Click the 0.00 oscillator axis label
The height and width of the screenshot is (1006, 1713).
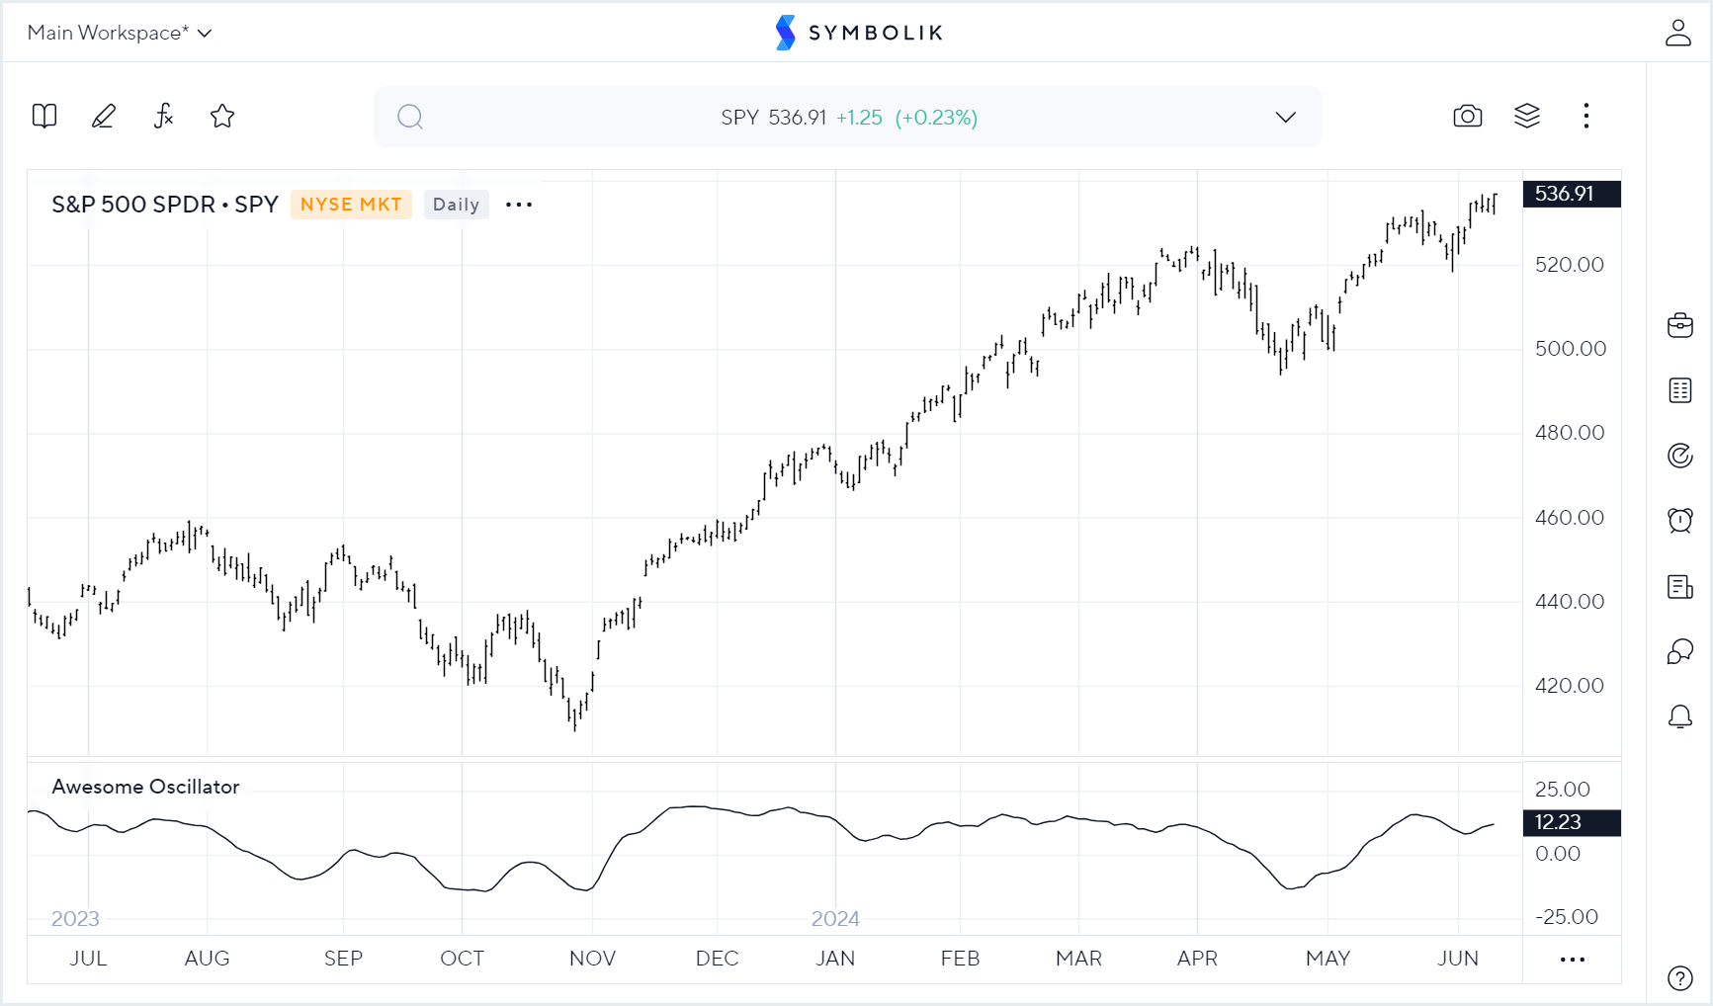click(1558, 854)
